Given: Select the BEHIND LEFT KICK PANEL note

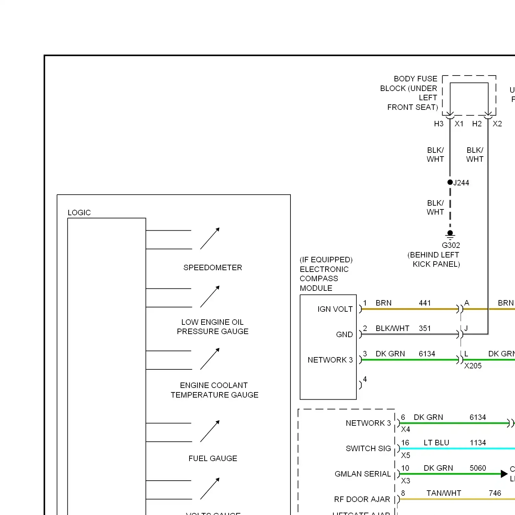Looking at the screenshot, I should click(x=434, y=260).
